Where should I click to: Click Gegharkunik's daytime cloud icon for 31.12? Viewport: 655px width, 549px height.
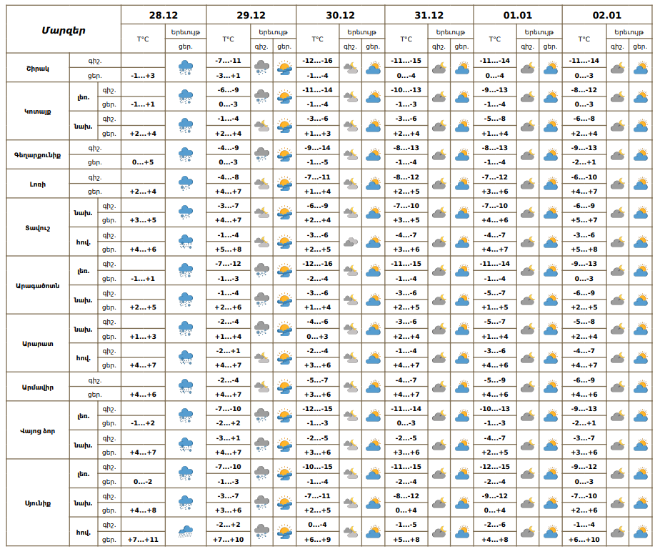[x=461, y=155]
